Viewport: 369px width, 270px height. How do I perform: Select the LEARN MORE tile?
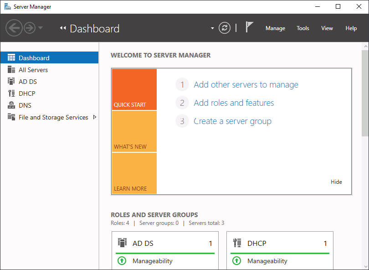tap(134, 173)
